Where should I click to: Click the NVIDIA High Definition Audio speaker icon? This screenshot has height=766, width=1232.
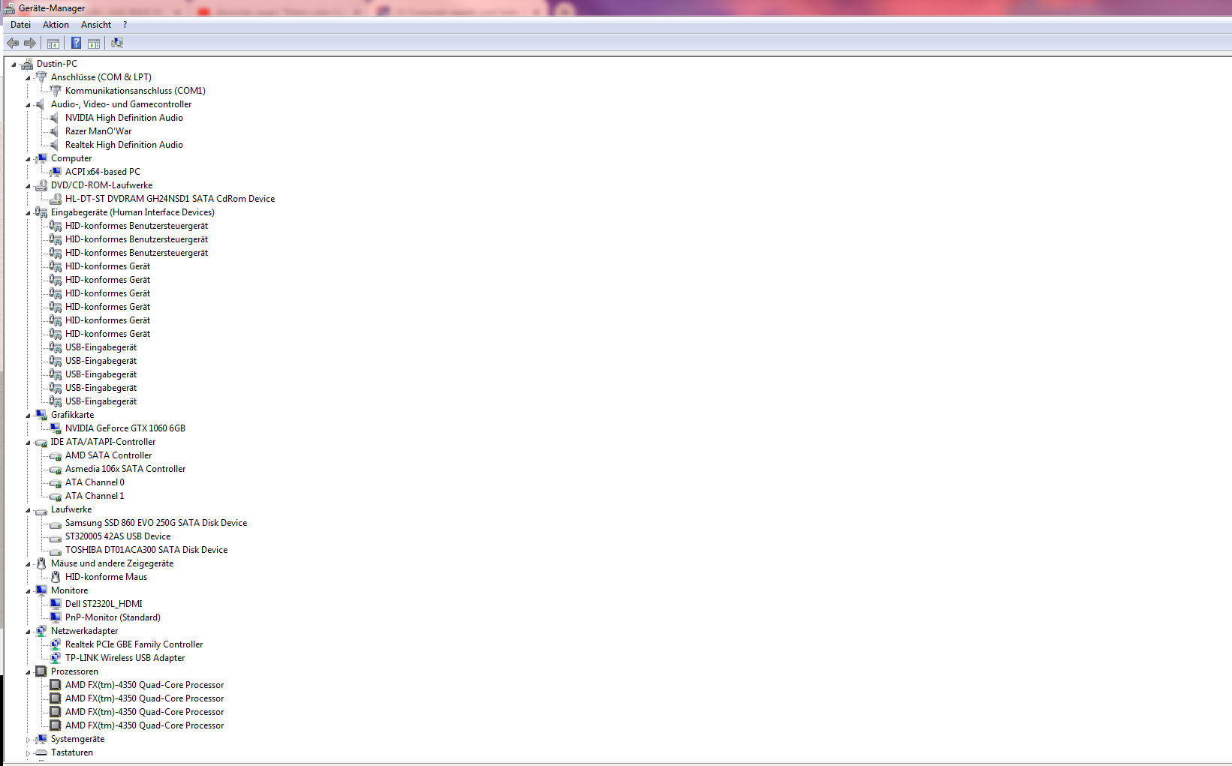(55, 118)
